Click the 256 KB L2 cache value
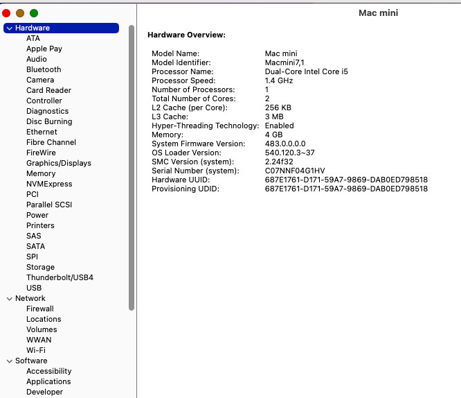 pyautogui.click(x=278, y=107)
